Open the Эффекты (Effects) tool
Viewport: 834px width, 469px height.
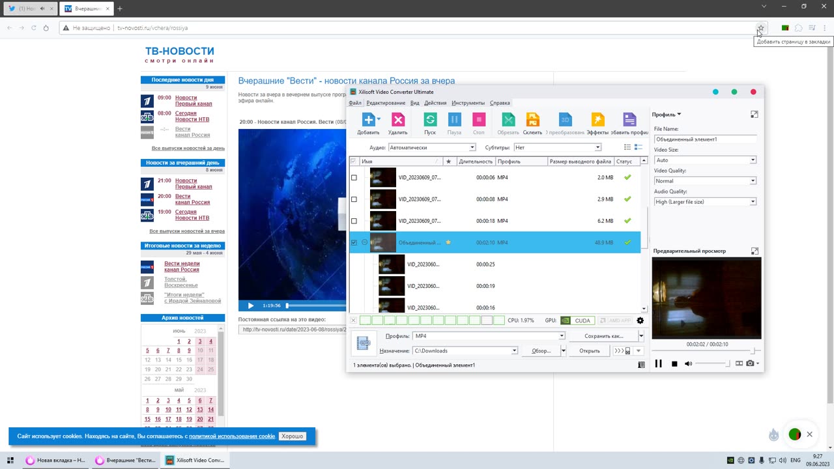(x=597, y=120)
